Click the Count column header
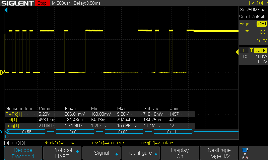The height and width of the screenshot is (160, 268). (x=175, y=108)
